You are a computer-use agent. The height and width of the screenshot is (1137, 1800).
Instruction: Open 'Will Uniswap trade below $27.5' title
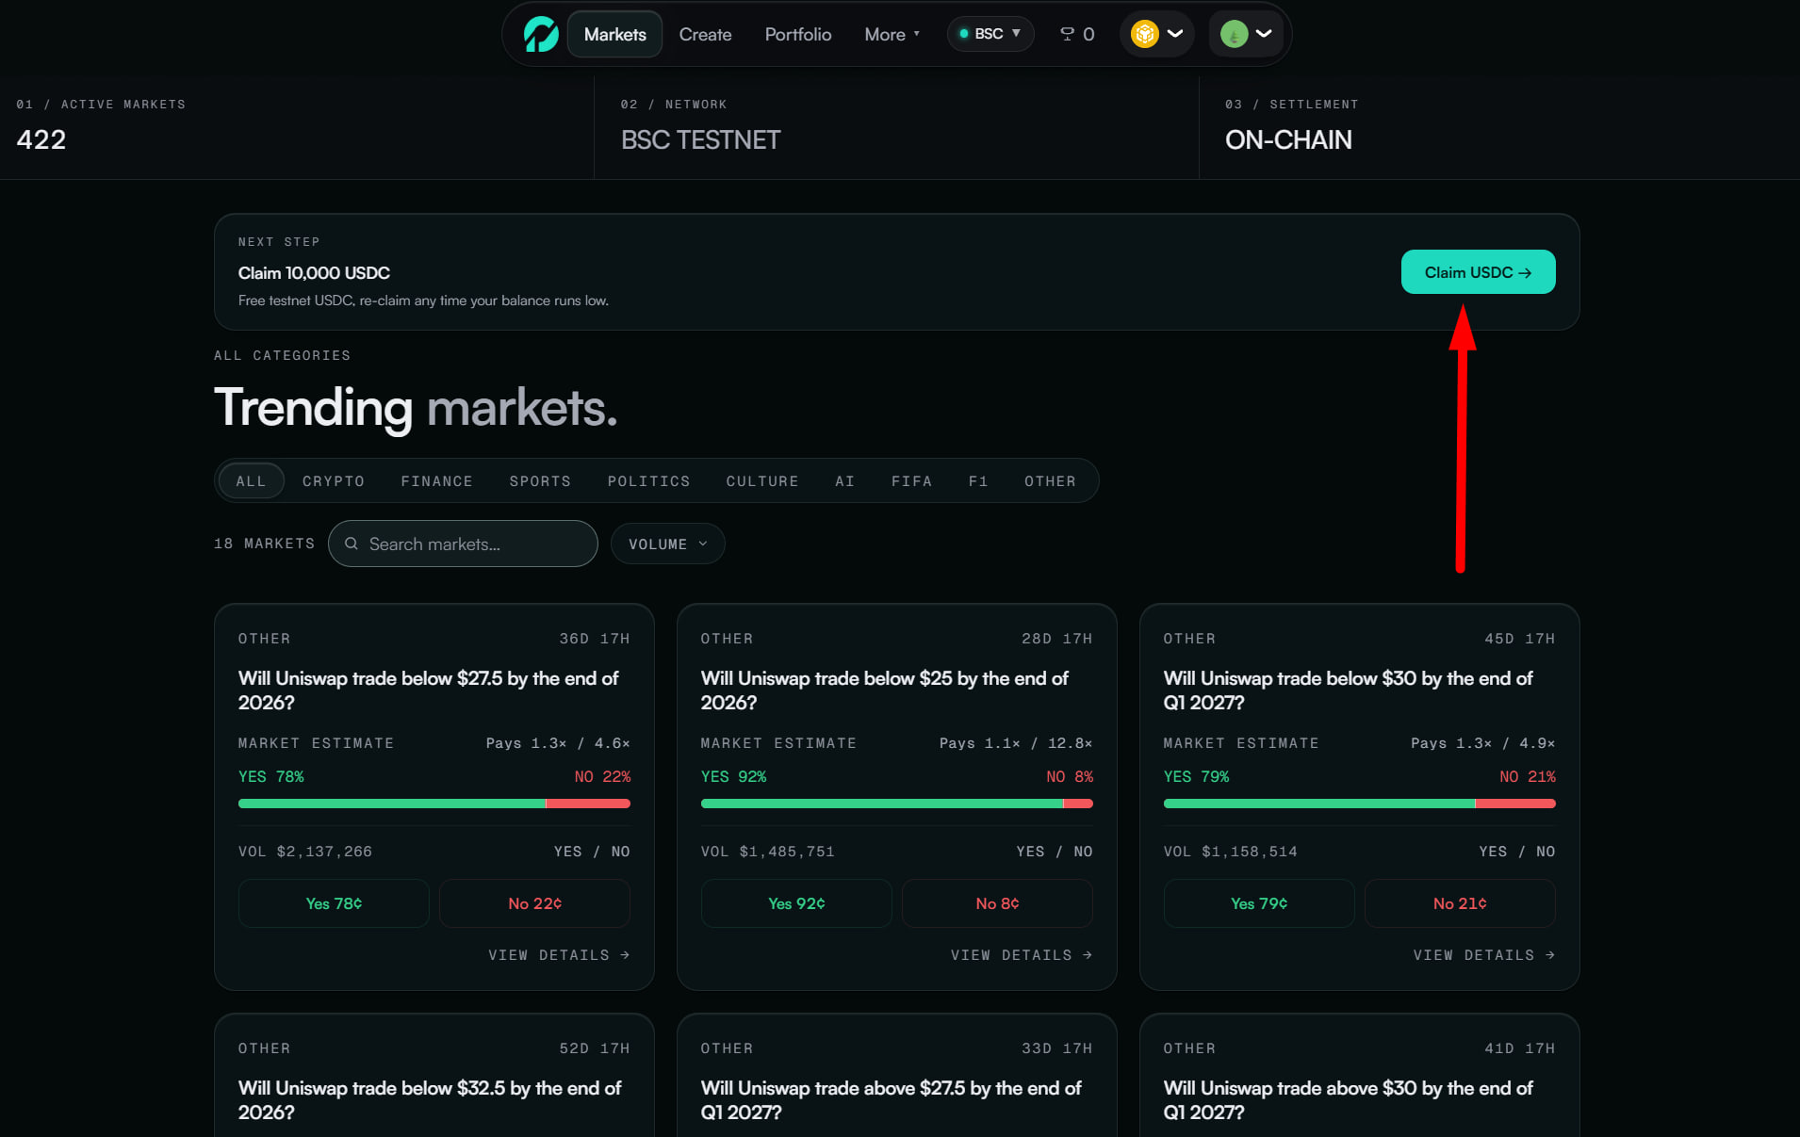pos(428,690)
